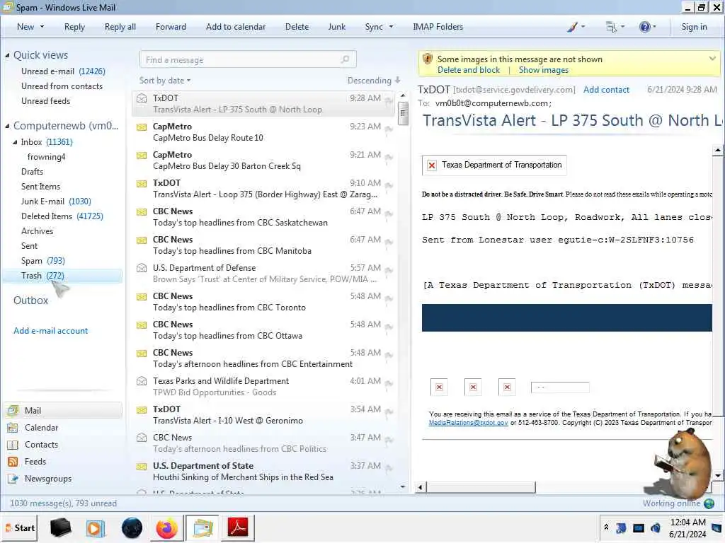Open the blue Help icon
The width and height of the screenshot is (725, 543).
click(x=644, y=27)
